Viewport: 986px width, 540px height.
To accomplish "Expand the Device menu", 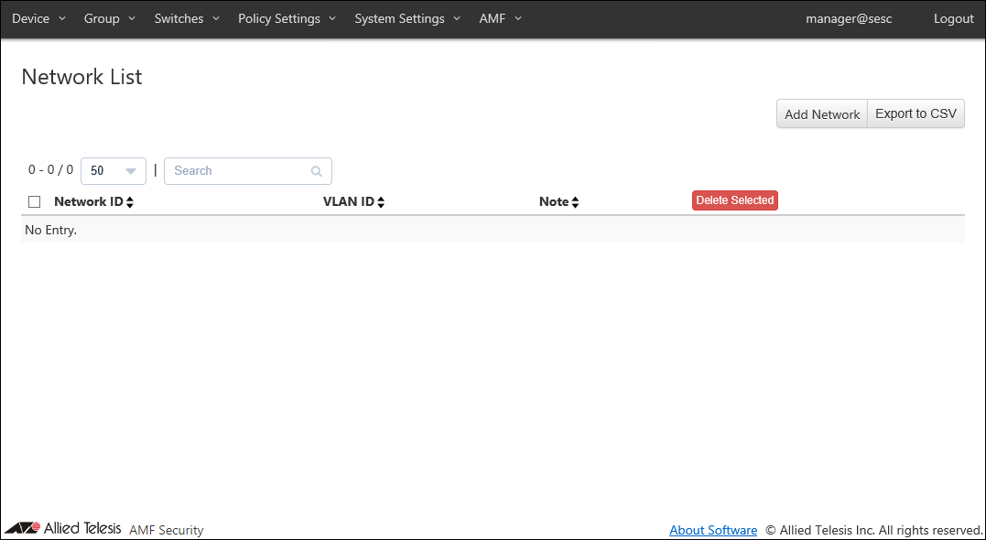I will pyautogui.click(x=38, y=19).
